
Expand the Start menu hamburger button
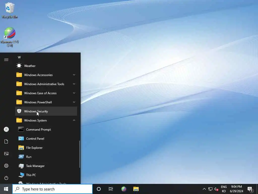click(x=6, y=60)
